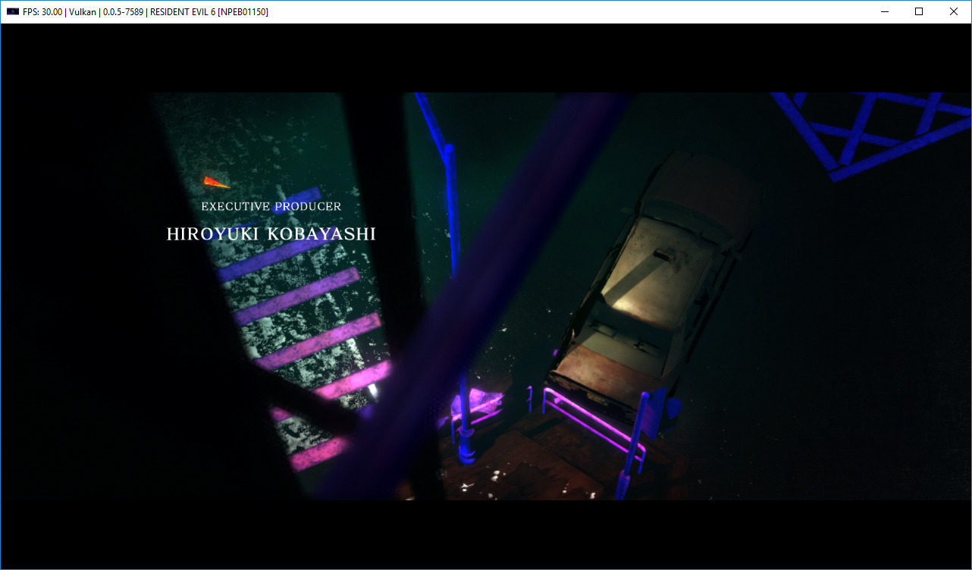Click the HIROYUKI KOBAYASHI name text
972x570 pixels.
[271, 234]
